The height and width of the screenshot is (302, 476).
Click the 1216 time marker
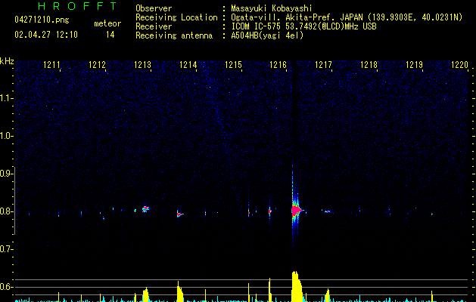tap(278, 65)
